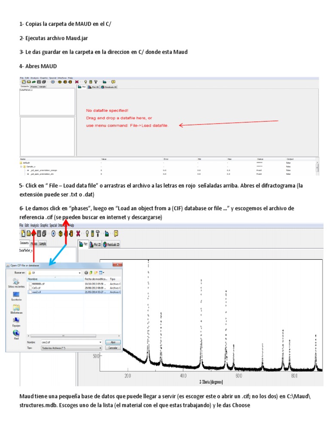The image size is (330, 441).
Task: Click the Abrir button
Action: click(x=113, y=342)
